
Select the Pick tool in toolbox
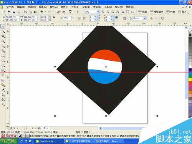[x=3, y=26]
